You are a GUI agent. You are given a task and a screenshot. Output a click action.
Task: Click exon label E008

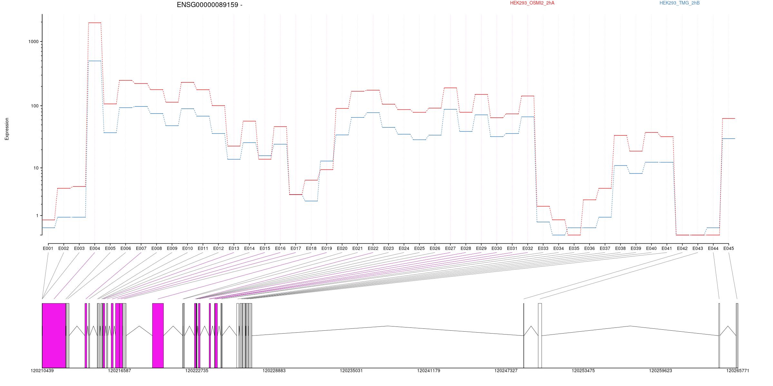click(x=157, y=248)
